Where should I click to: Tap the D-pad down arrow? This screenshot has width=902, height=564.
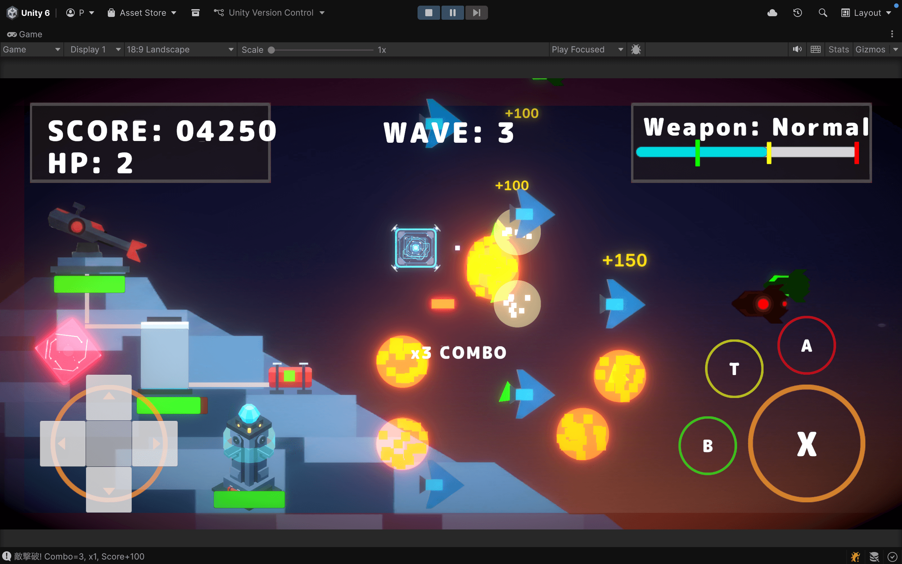[x=109, y=489]
